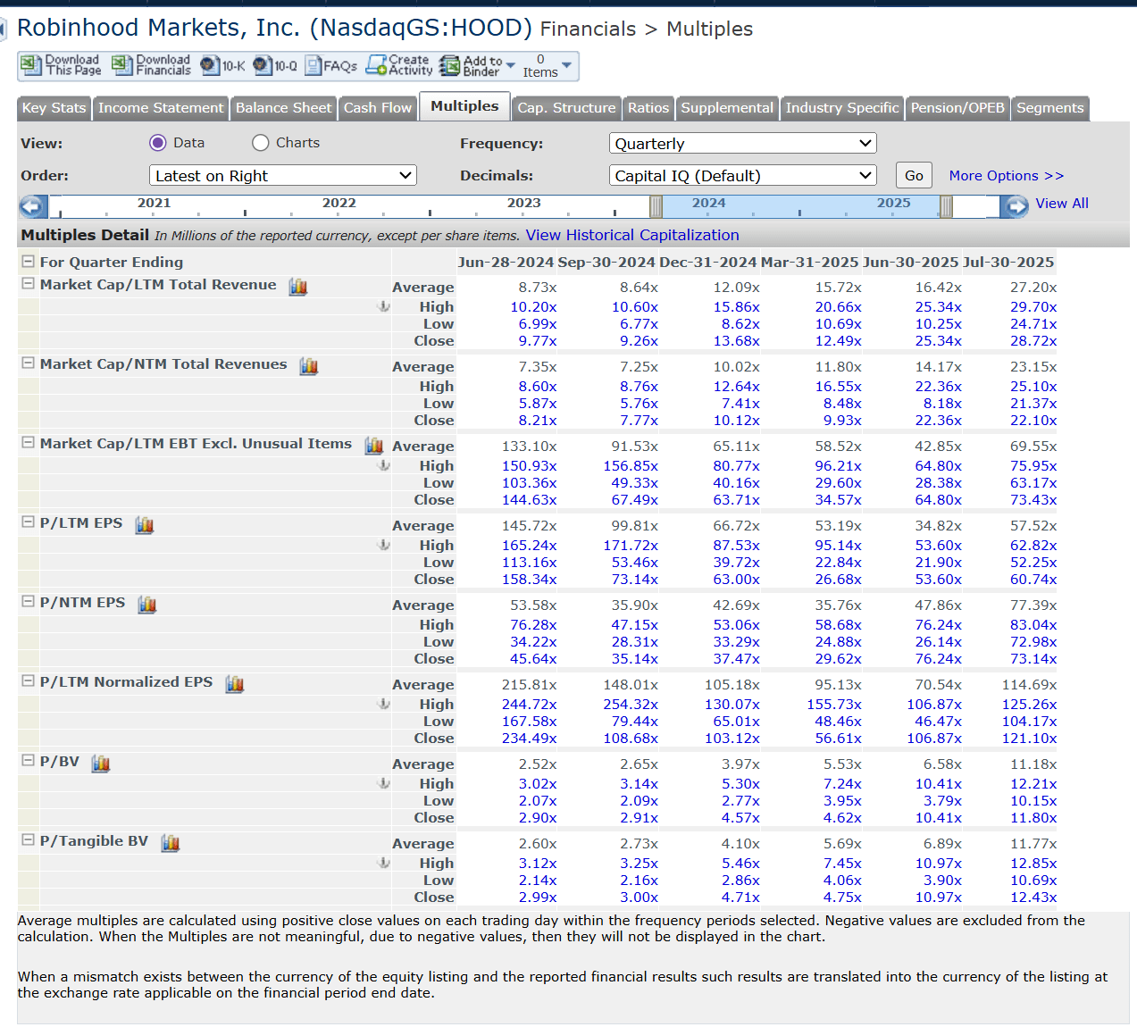This screenshot has height=1027, width=1137.
Task: Open the Frequency dropdown set to Quarterly
Action: coord(742,142)
